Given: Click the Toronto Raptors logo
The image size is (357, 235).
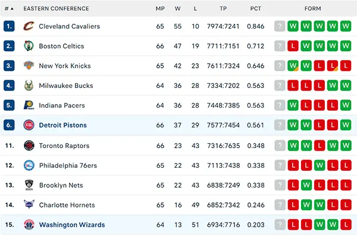Looking at the screenshot, I should point(29,146).
